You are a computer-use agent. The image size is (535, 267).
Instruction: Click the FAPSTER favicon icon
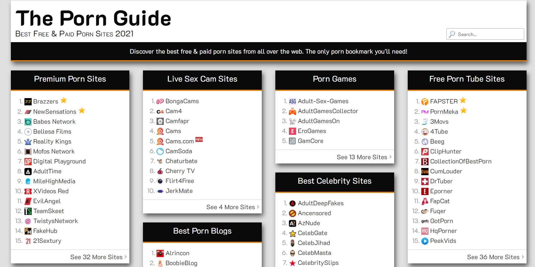click(425, 102)
